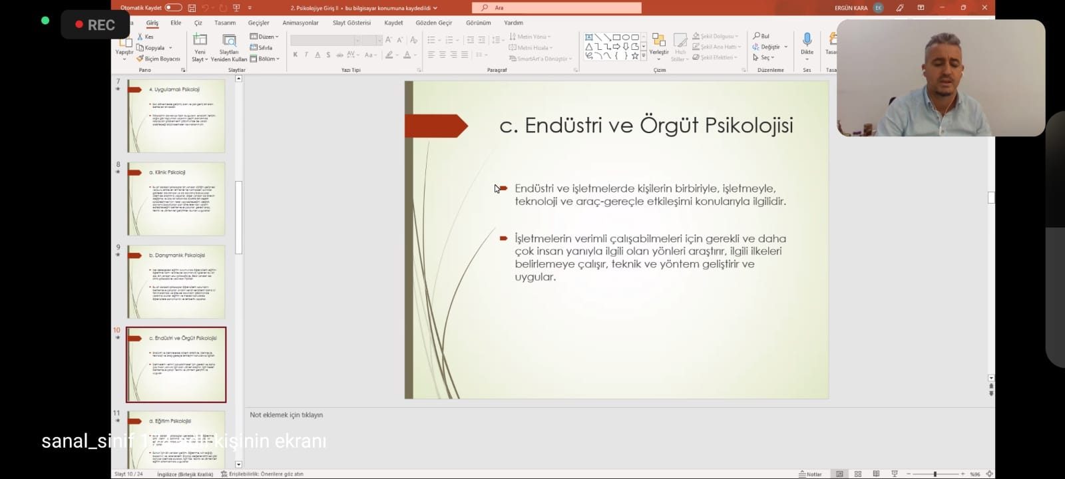The height and width of the screenshot is (479, 1065).
Task: Fit slide to current window icon
Action: point(989,474)
